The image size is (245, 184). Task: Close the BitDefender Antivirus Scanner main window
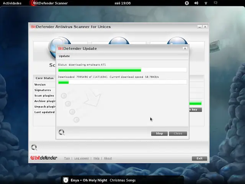click(x=205, y=27)
